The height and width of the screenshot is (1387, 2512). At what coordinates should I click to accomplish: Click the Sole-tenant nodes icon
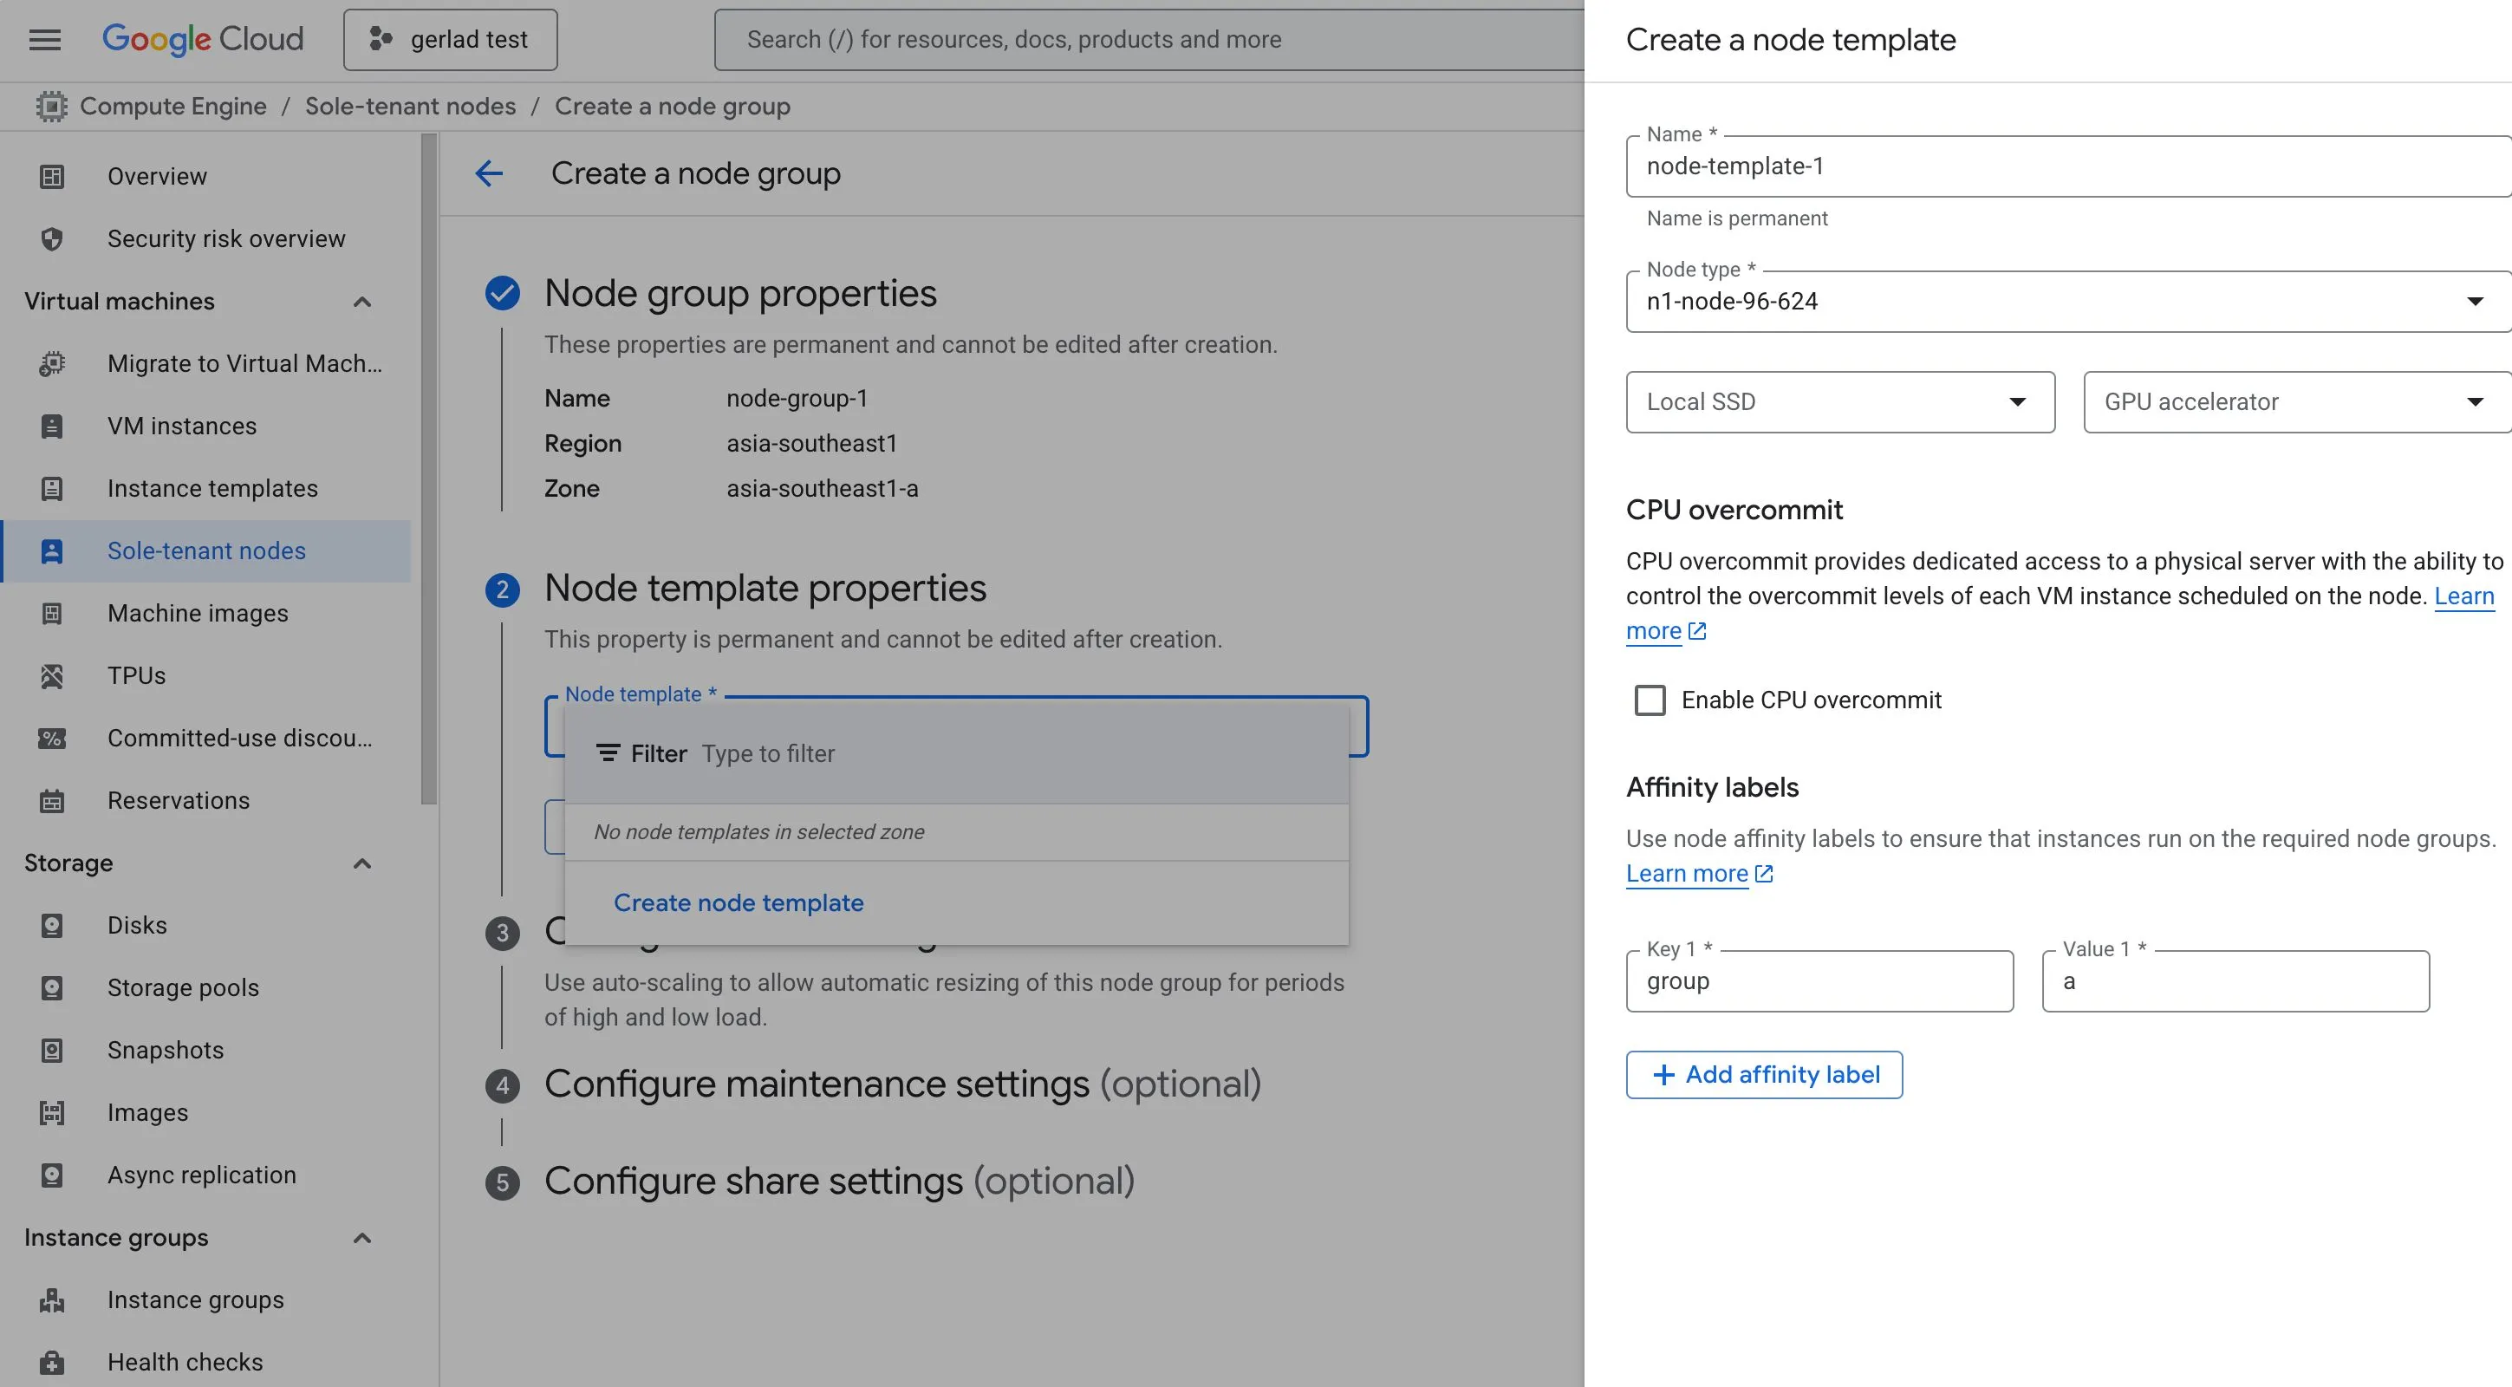tap(52, 551)
